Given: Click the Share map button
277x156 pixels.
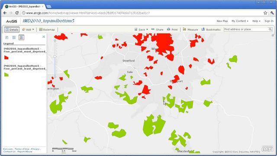Looking at the screenshot, I should [x=157, y=29].
